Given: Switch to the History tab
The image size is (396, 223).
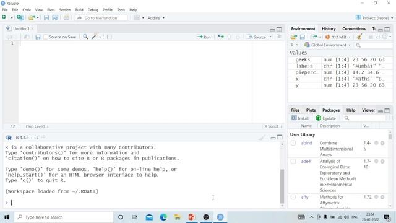Looking at the screenshot, I should [329, 29].
